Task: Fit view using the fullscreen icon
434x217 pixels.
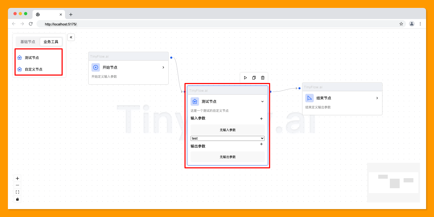Action: [17, 192]
